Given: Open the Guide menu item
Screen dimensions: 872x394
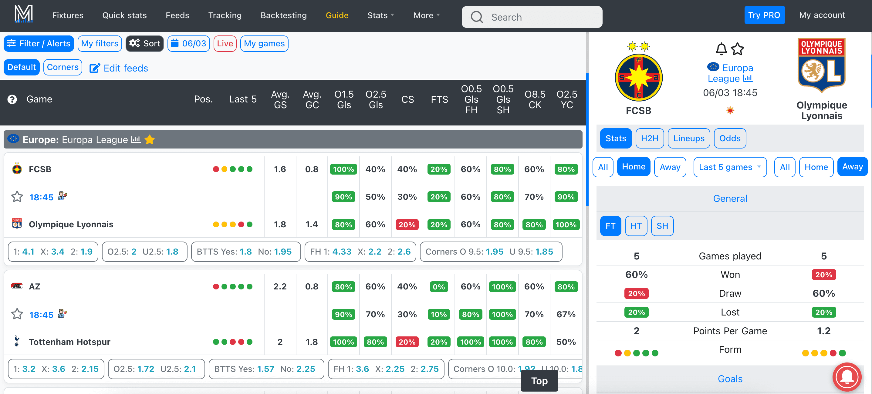Looking at the screenshot, I should click(x=337, y=15).
